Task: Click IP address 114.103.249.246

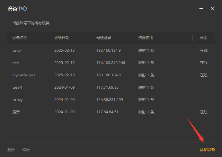Action: (x=111, y=63)
